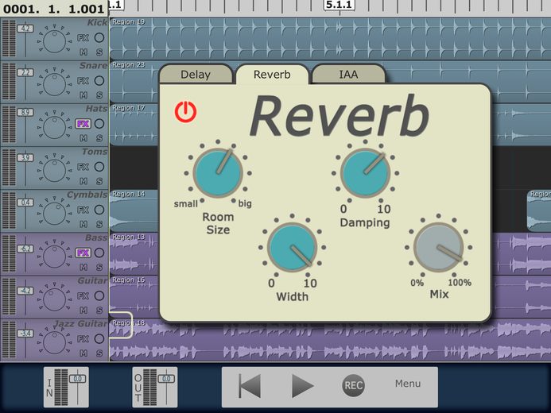Open FX panel for Hats track
551x413 pixels.
pos(83,124)
